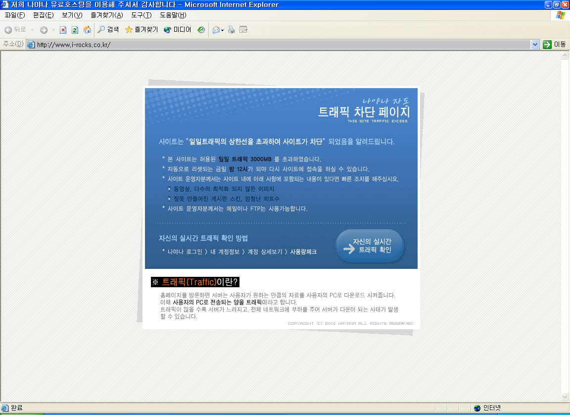570x415 pixels.
Task: Click the 트래픽 차단 페이지 banner title
Action: [x=364, y=111]
